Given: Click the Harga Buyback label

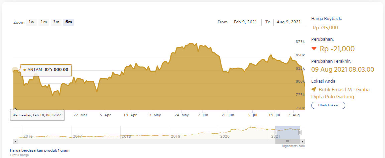Looking at the screenshot, I should click(327, 18).
